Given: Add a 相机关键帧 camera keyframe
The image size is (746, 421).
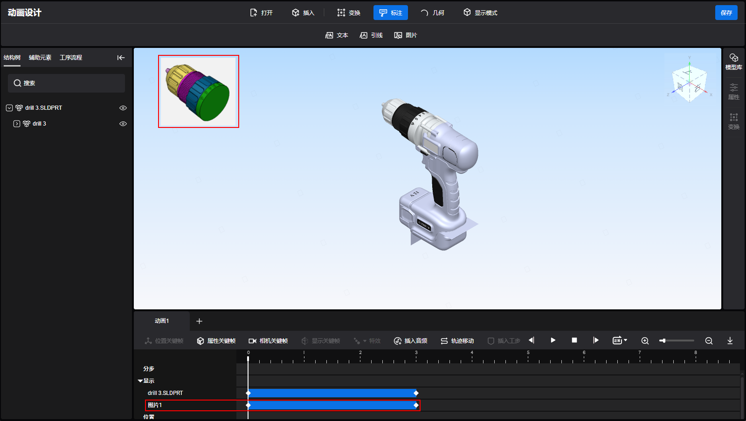Looking at the screenshot, I should coord(268,341).
